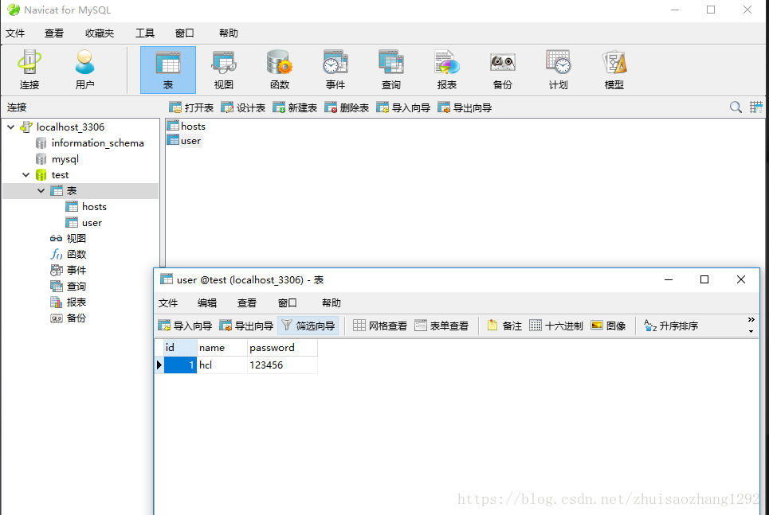This screenshot has height=515, width=769.
Task: Open 导入向导 in main window toolbar
Action: [404, 107]
